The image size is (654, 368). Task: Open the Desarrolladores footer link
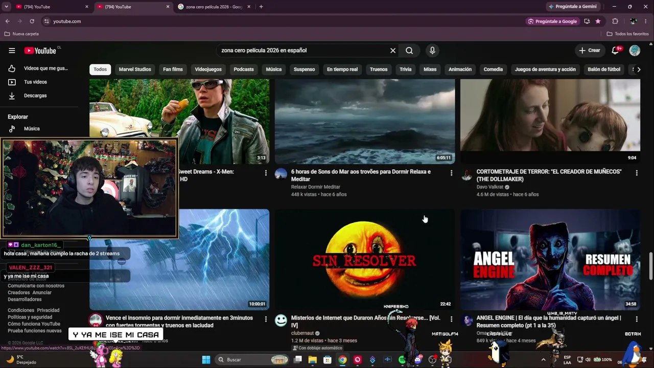coord(25,300)
